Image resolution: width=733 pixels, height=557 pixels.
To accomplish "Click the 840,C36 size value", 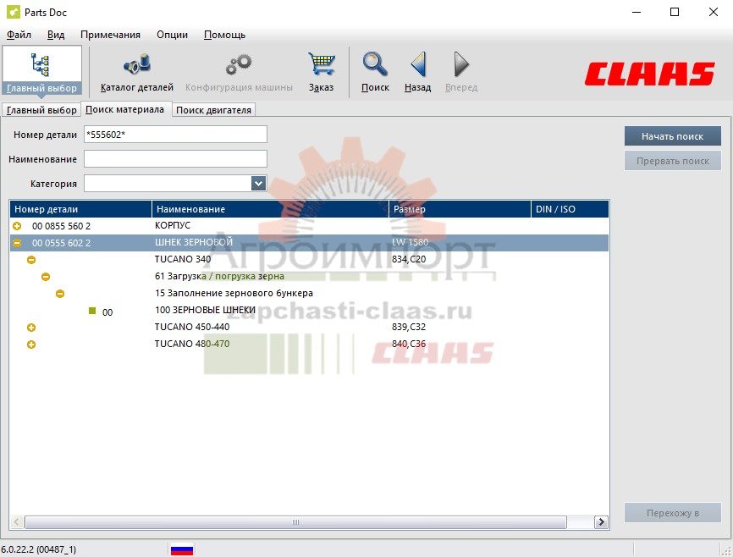I will [409, 344].
